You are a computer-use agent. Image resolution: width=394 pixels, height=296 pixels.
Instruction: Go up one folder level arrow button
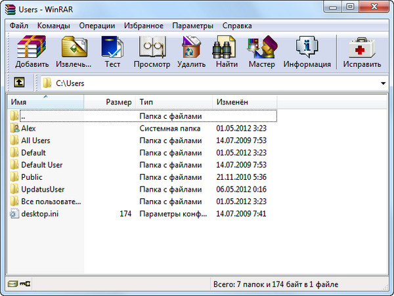(x=20, y=83)
